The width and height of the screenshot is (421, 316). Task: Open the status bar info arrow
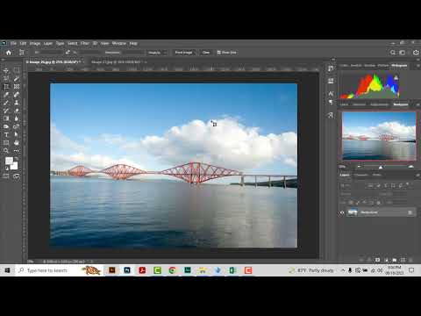pos(91,262)
